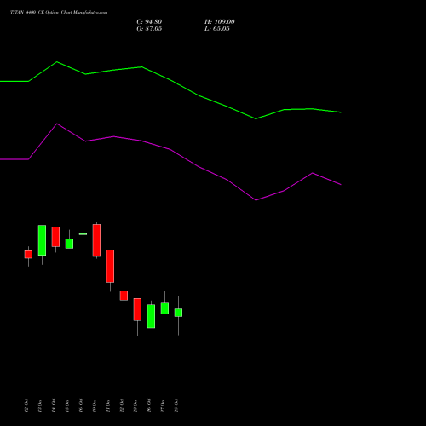Click the green doji candle for 16 Oct
The width and height of the screenshot is (426, 426).
coord(83,234)
